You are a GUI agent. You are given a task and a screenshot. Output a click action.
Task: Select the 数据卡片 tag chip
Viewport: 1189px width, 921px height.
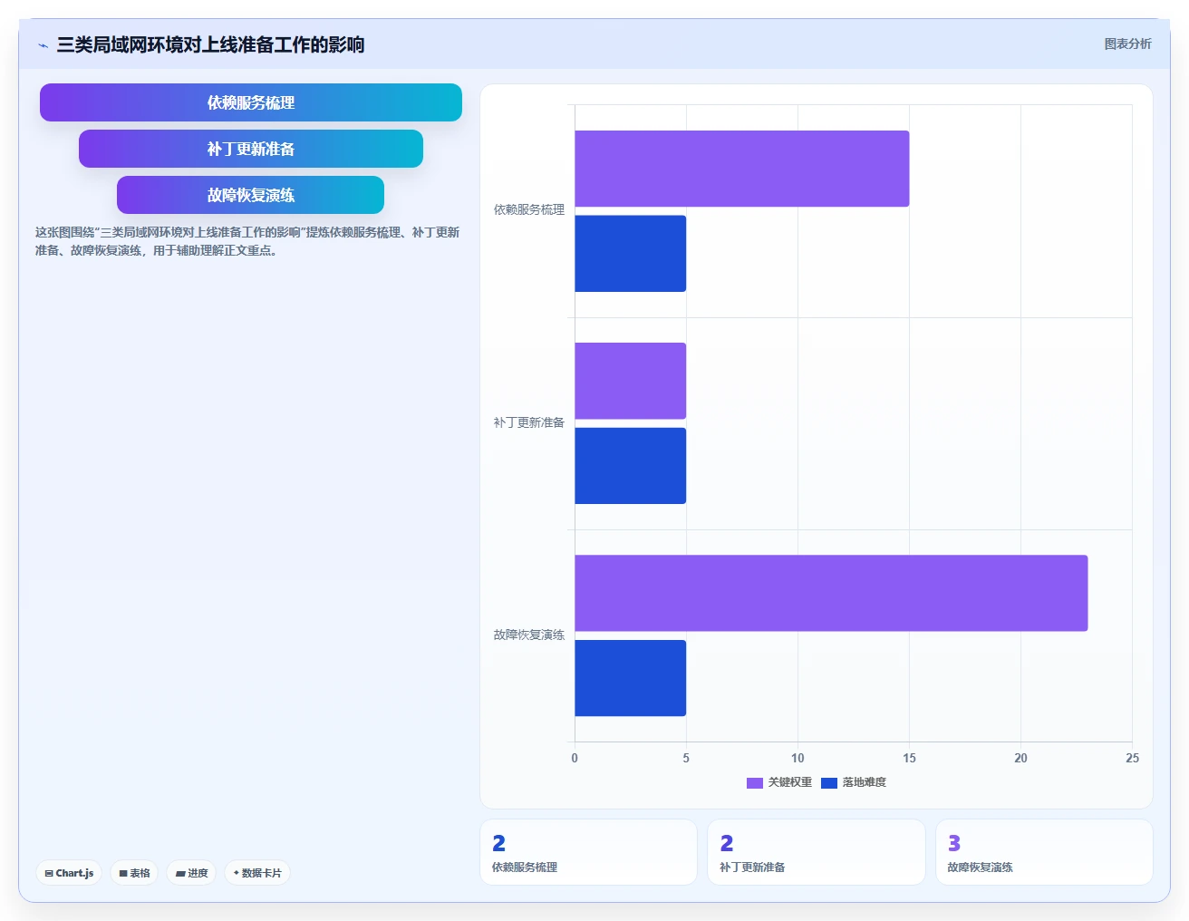(257, 873)
